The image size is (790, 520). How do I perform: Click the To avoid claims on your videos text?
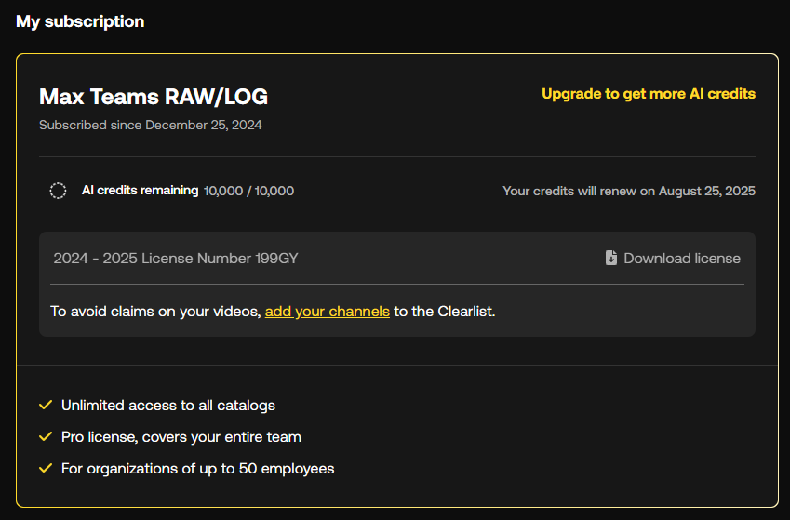tap(155, 312)
